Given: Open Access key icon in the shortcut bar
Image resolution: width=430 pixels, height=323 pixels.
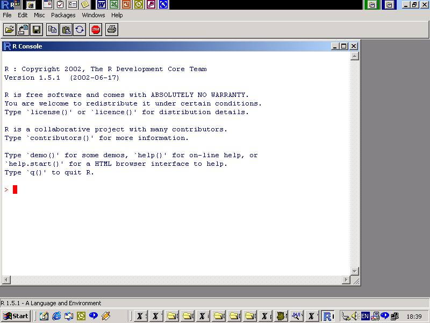Looking at the screenshot, I should click(x=151, y=4).
